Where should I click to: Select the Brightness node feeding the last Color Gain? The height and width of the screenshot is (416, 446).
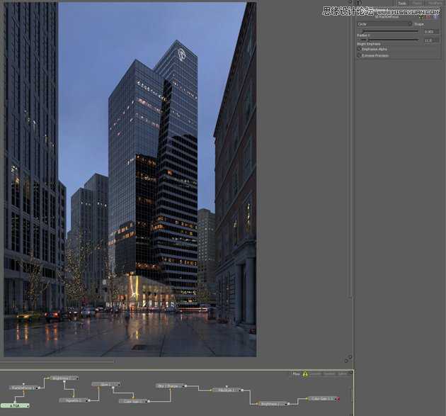click(273, 404)
